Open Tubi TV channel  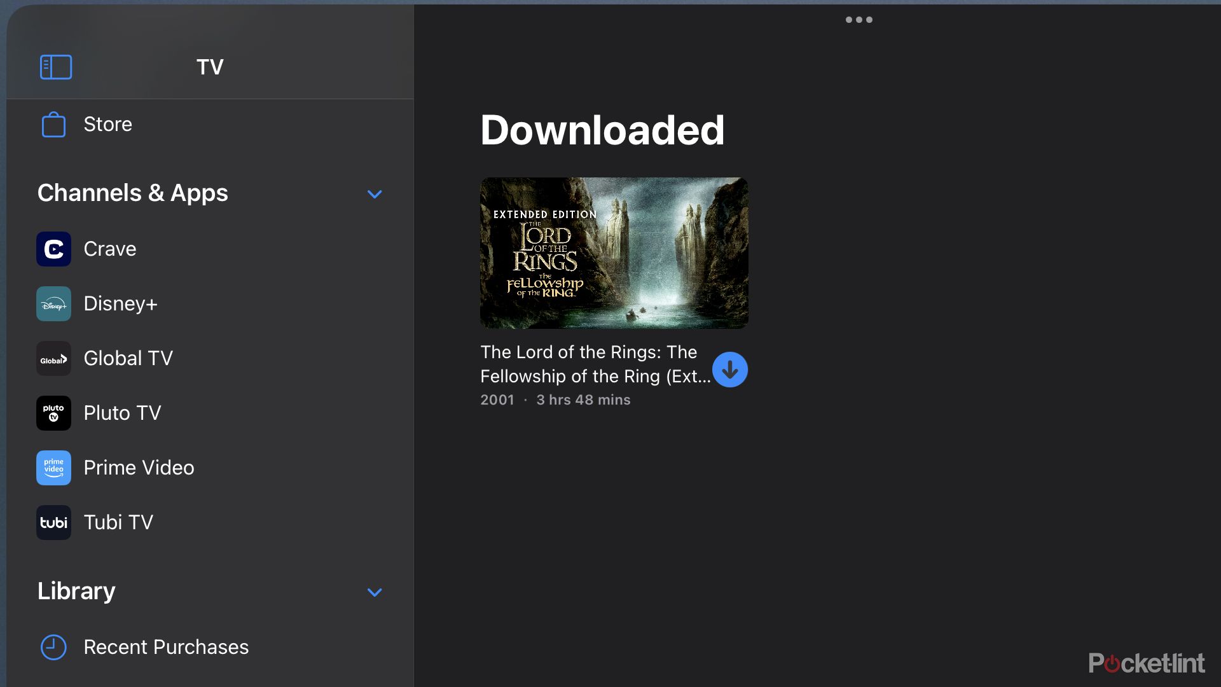coord(118,522)
